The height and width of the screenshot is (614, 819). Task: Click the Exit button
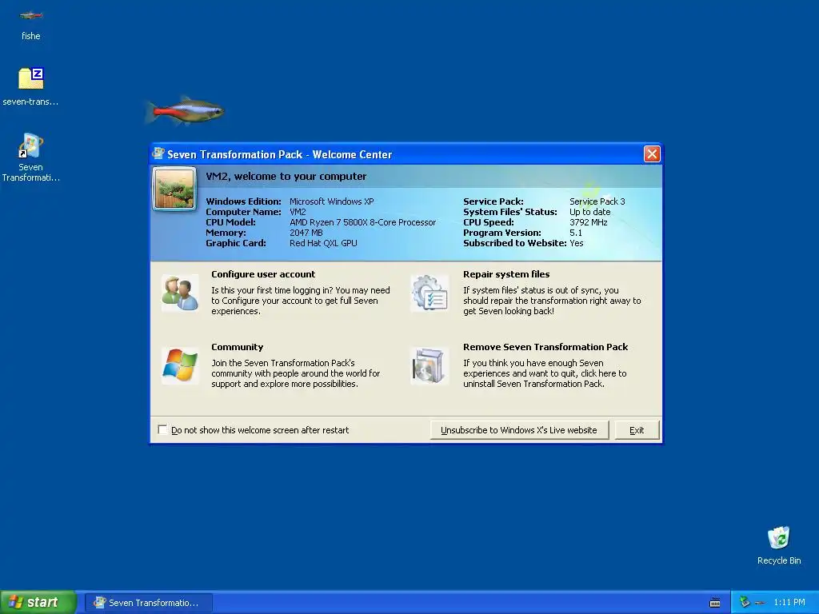637,430
